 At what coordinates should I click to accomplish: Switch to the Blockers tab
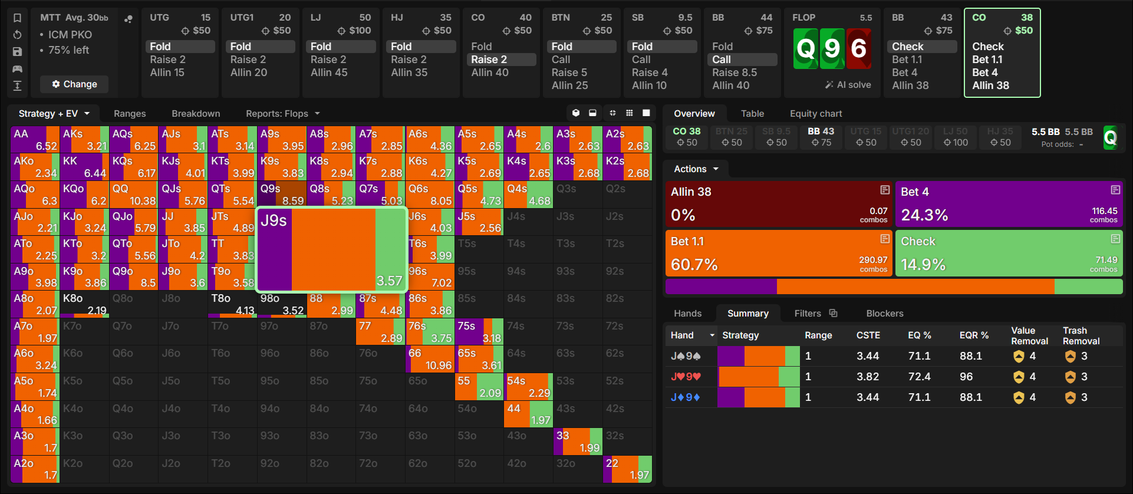point(884,314)
